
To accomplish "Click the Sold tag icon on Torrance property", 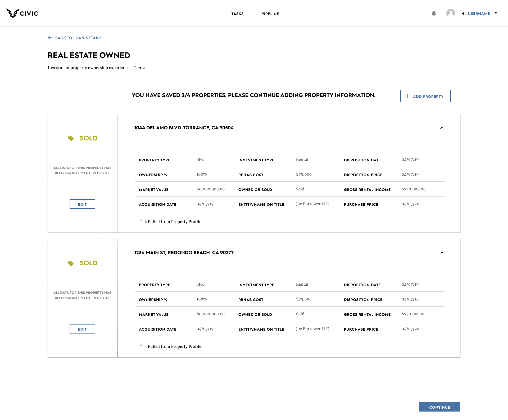I will [x=71, y=138].
